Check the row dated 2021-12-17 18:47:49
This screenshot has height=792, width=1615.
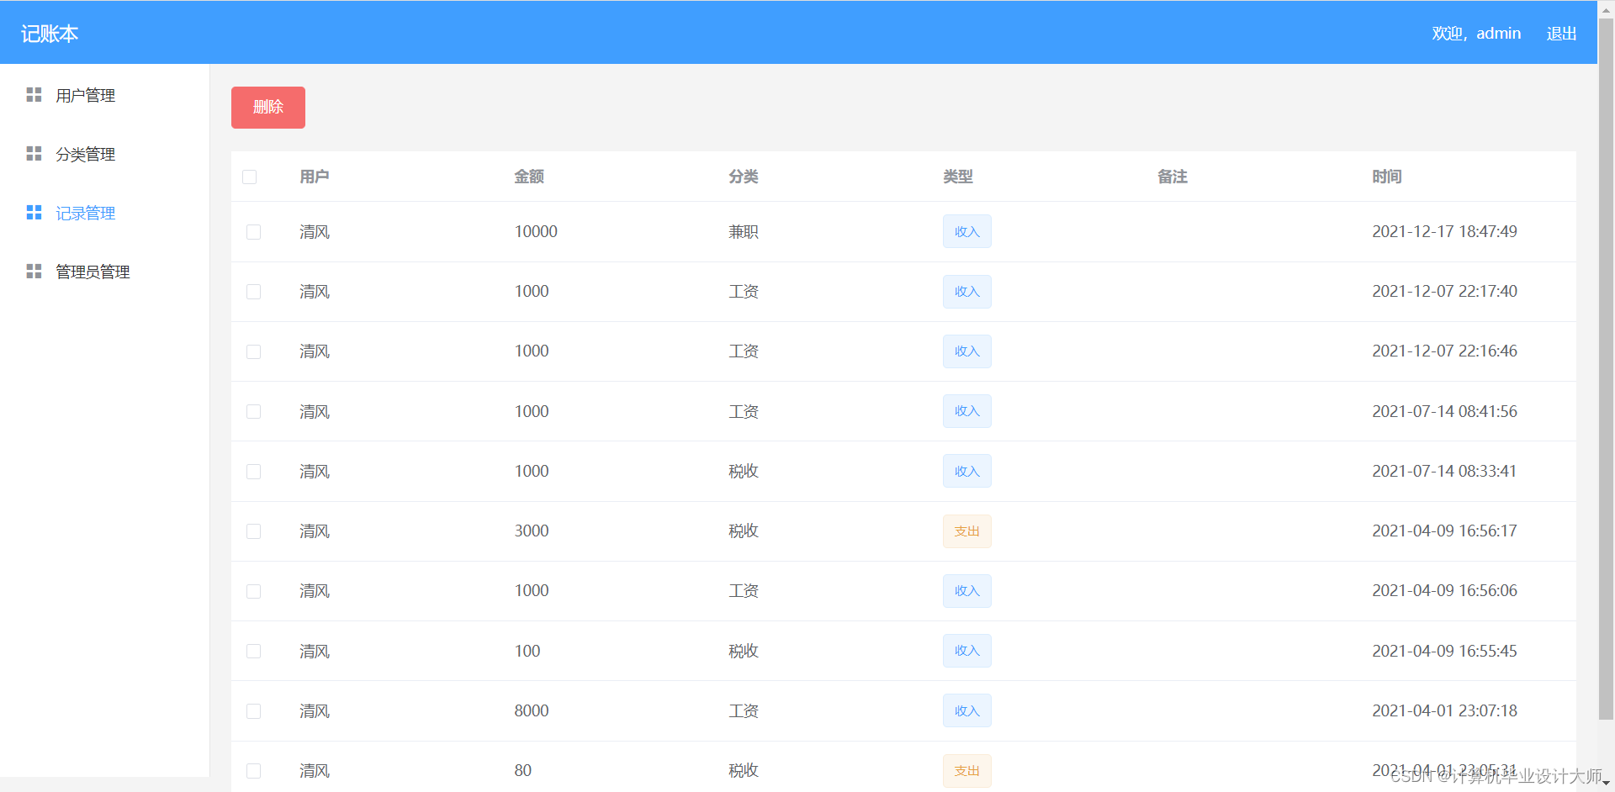click(x=253, y=232)
